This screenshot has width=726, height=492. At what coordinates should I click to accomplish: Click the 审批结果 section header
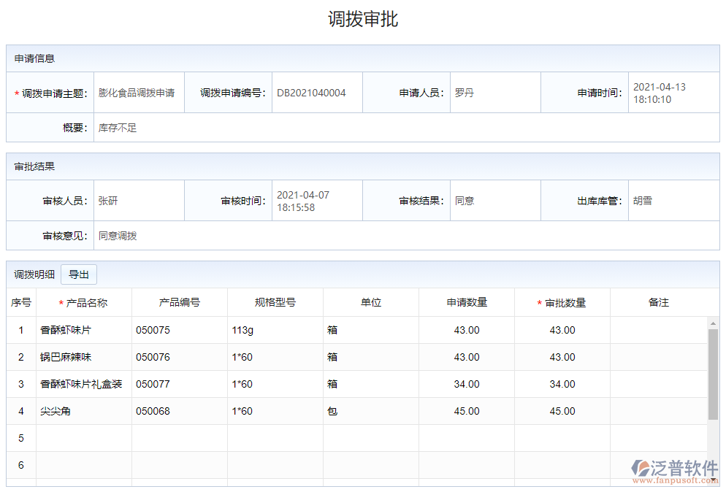[35, 166]
